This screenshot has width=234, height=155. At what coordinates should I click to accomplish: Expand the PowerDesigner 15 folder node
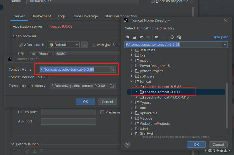point(132,66)
